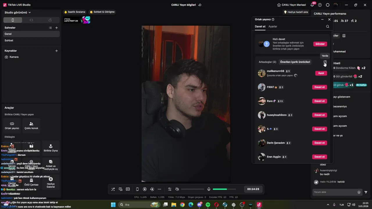Click the search icon in Ortak yayıncı panel

point(328,26)
